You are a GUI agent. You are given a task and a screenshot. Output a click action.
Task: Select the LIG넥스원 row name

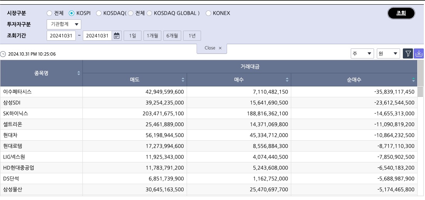pos(14,157)
